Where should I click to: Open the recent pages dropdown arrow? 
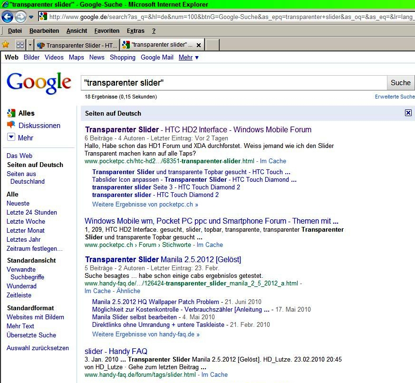click(31, 17)
